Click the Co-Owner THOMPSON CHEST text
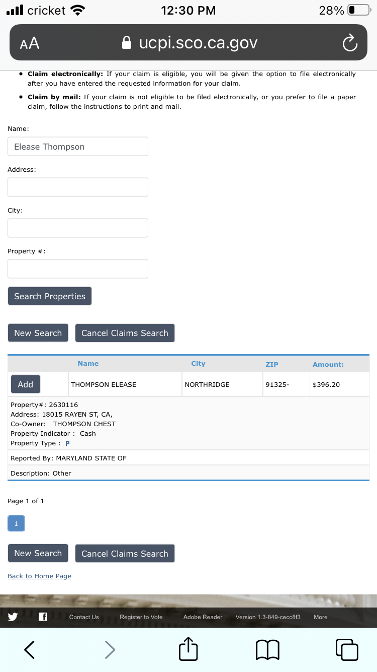377x672 pixels. coord(63,424)
